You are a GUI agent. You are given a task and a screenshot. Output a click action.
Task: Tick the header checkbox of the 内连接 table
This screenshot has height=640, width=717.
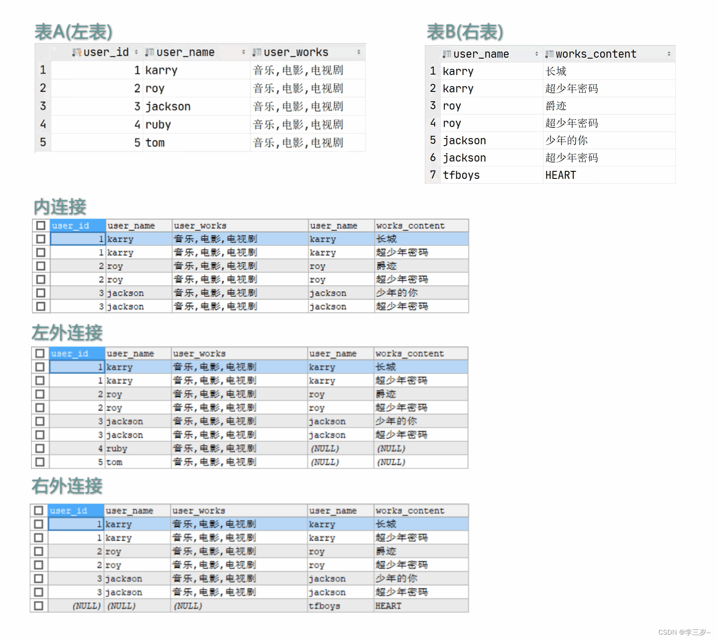(41, 225)
